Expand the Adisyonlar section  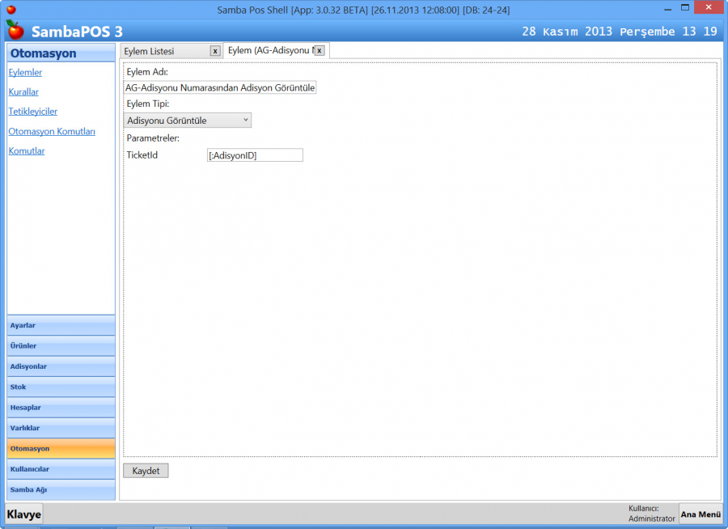pos(61,366)
